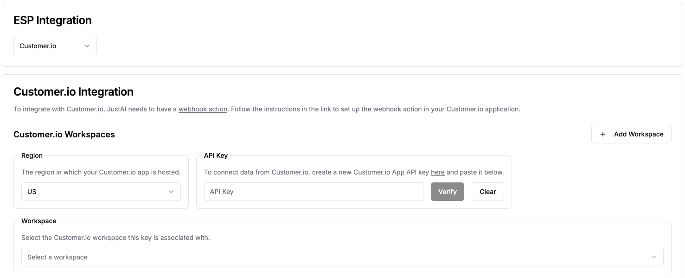Open the Region dropdown showing US
Screen dimensions: 685x278
(101, 191)
